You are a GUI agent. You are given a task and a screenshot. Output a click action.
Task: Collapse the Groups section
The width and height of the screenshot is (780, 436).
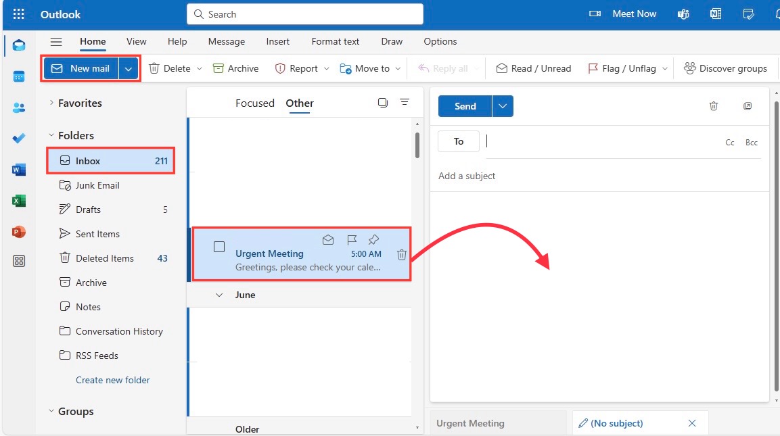[x=51, y=411]
